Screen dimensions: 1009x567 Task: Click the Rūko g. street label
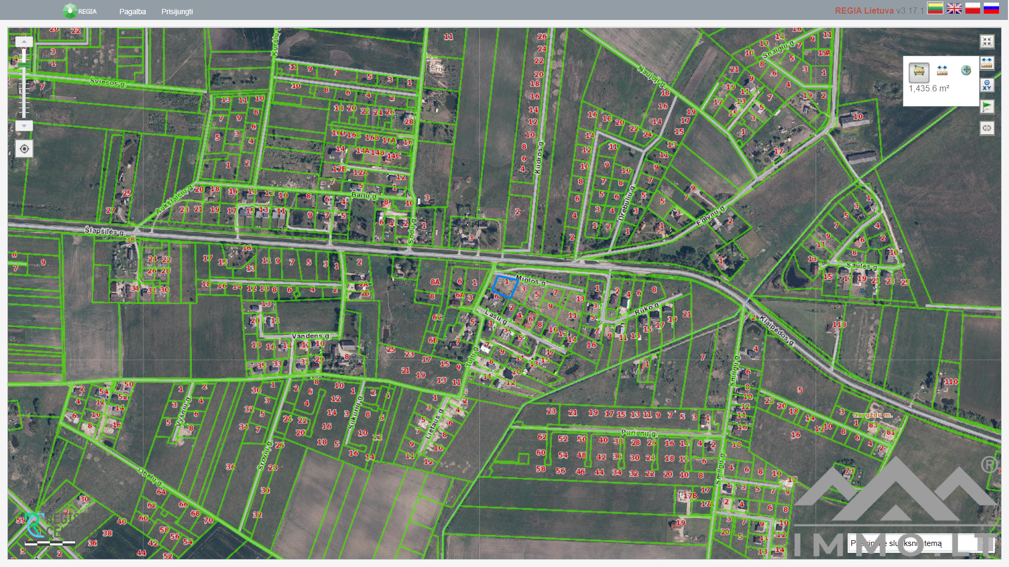647,308
